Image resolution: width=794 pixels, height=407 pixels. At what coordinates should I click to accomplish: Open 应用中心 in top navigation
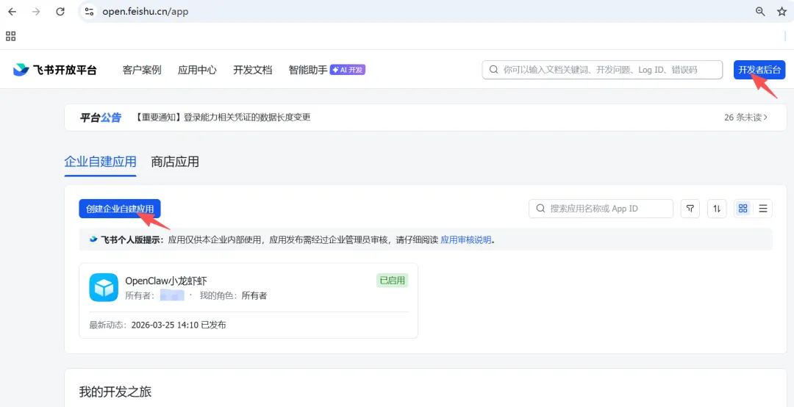point(198,70)
